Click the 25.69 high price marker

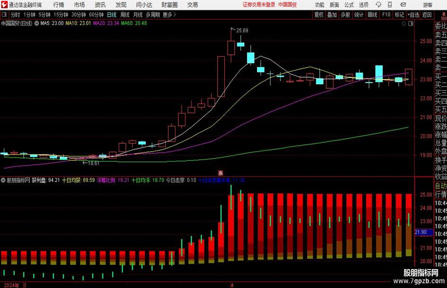click(x=242, y=30)
